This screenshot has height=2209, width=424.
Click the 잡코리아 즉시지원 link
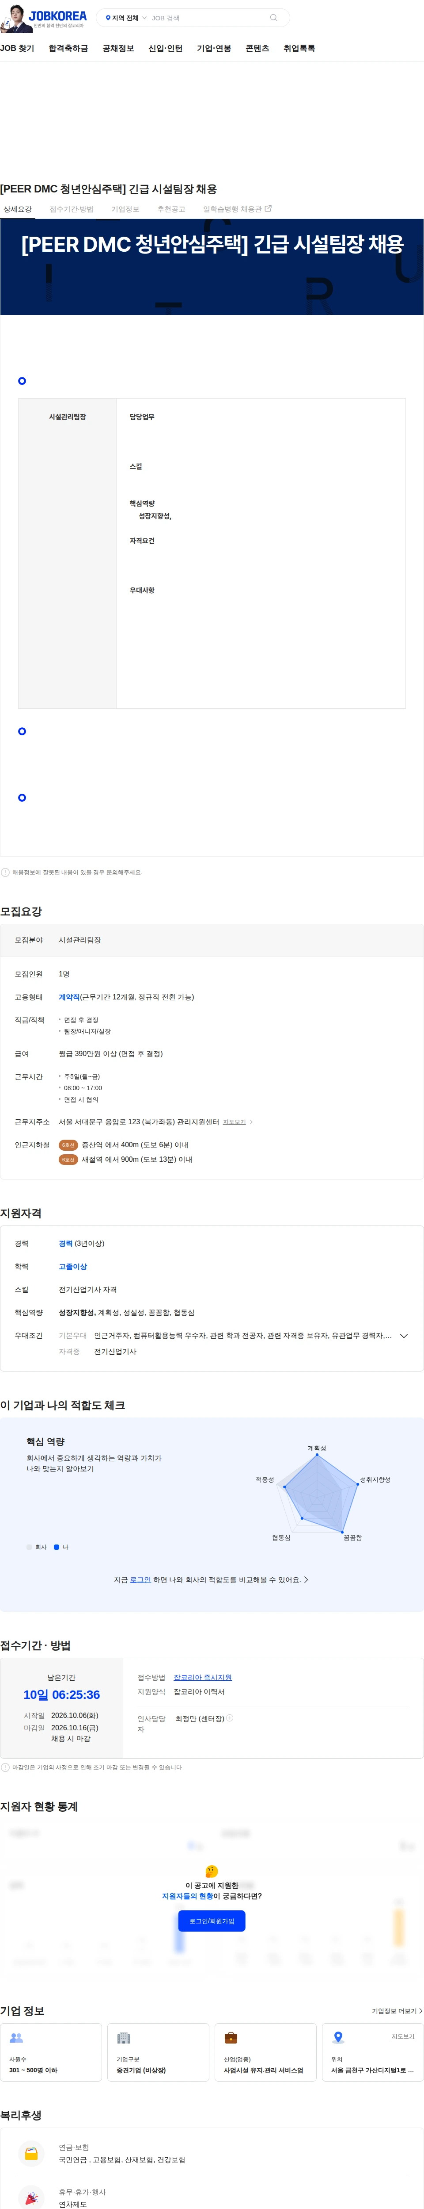click(x=203, y=1677)
